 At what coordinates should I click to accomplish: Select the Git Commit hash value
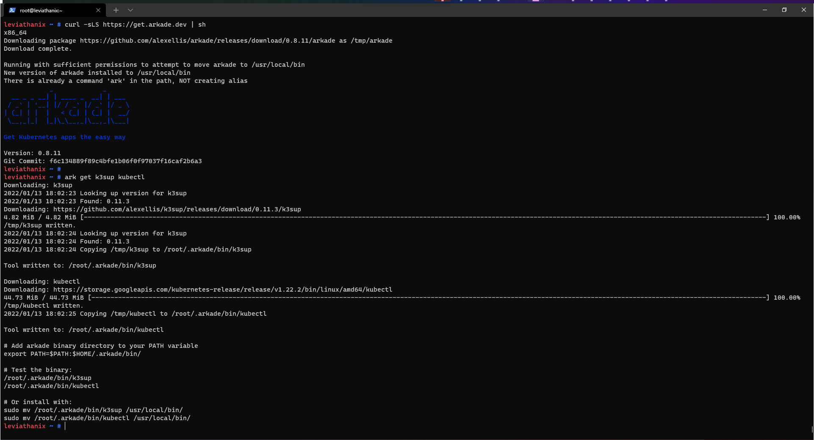point(125,161)
